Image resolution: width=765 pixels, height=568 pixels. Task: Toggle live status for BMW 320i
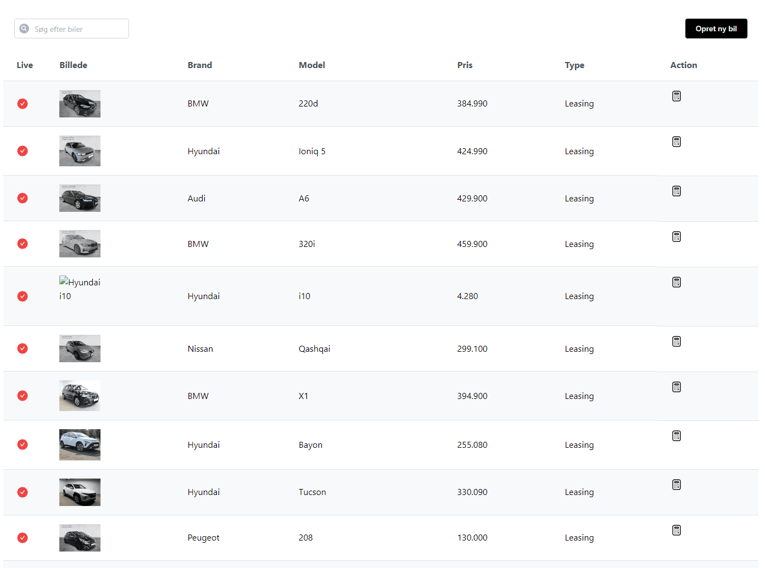(x=23, y=244)
